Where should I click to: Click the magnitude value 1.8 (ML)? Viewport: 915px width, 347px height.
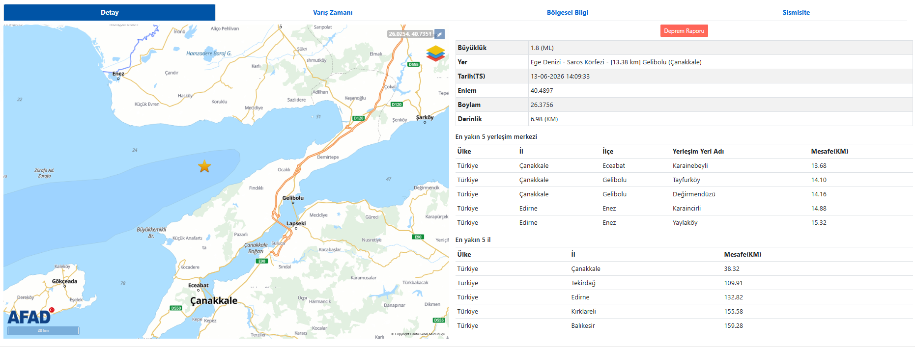click(542, 48)
